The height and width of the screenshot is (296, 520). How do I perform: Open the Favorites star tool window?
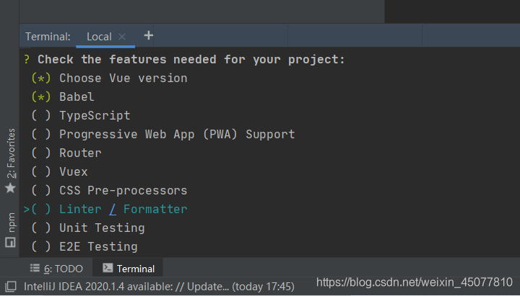click(10, 187)
